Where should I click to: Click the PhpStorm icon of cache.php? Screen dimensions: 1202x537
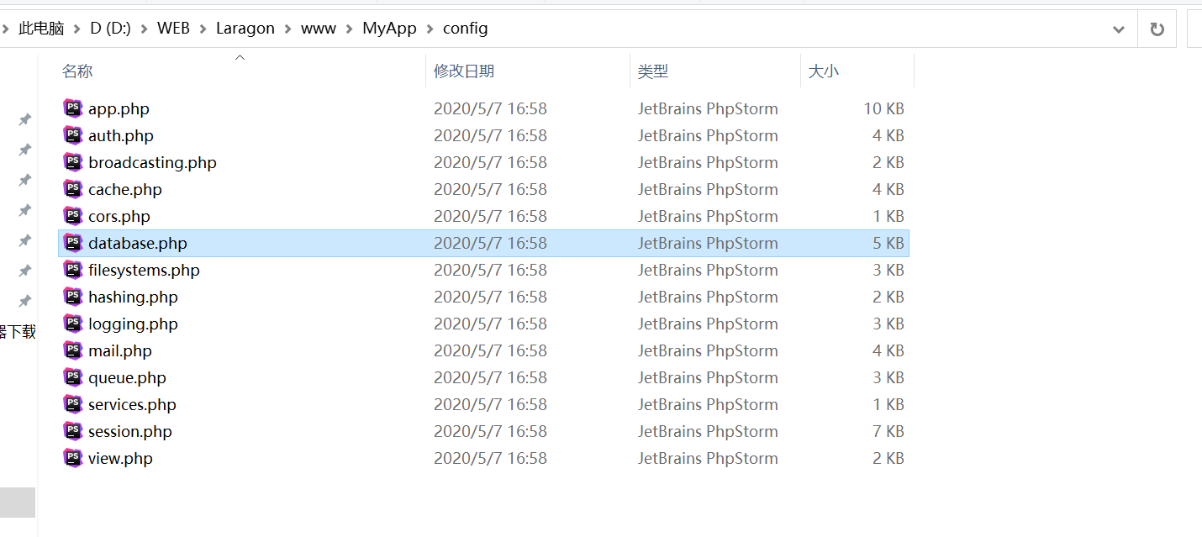(x=73, y=188)
